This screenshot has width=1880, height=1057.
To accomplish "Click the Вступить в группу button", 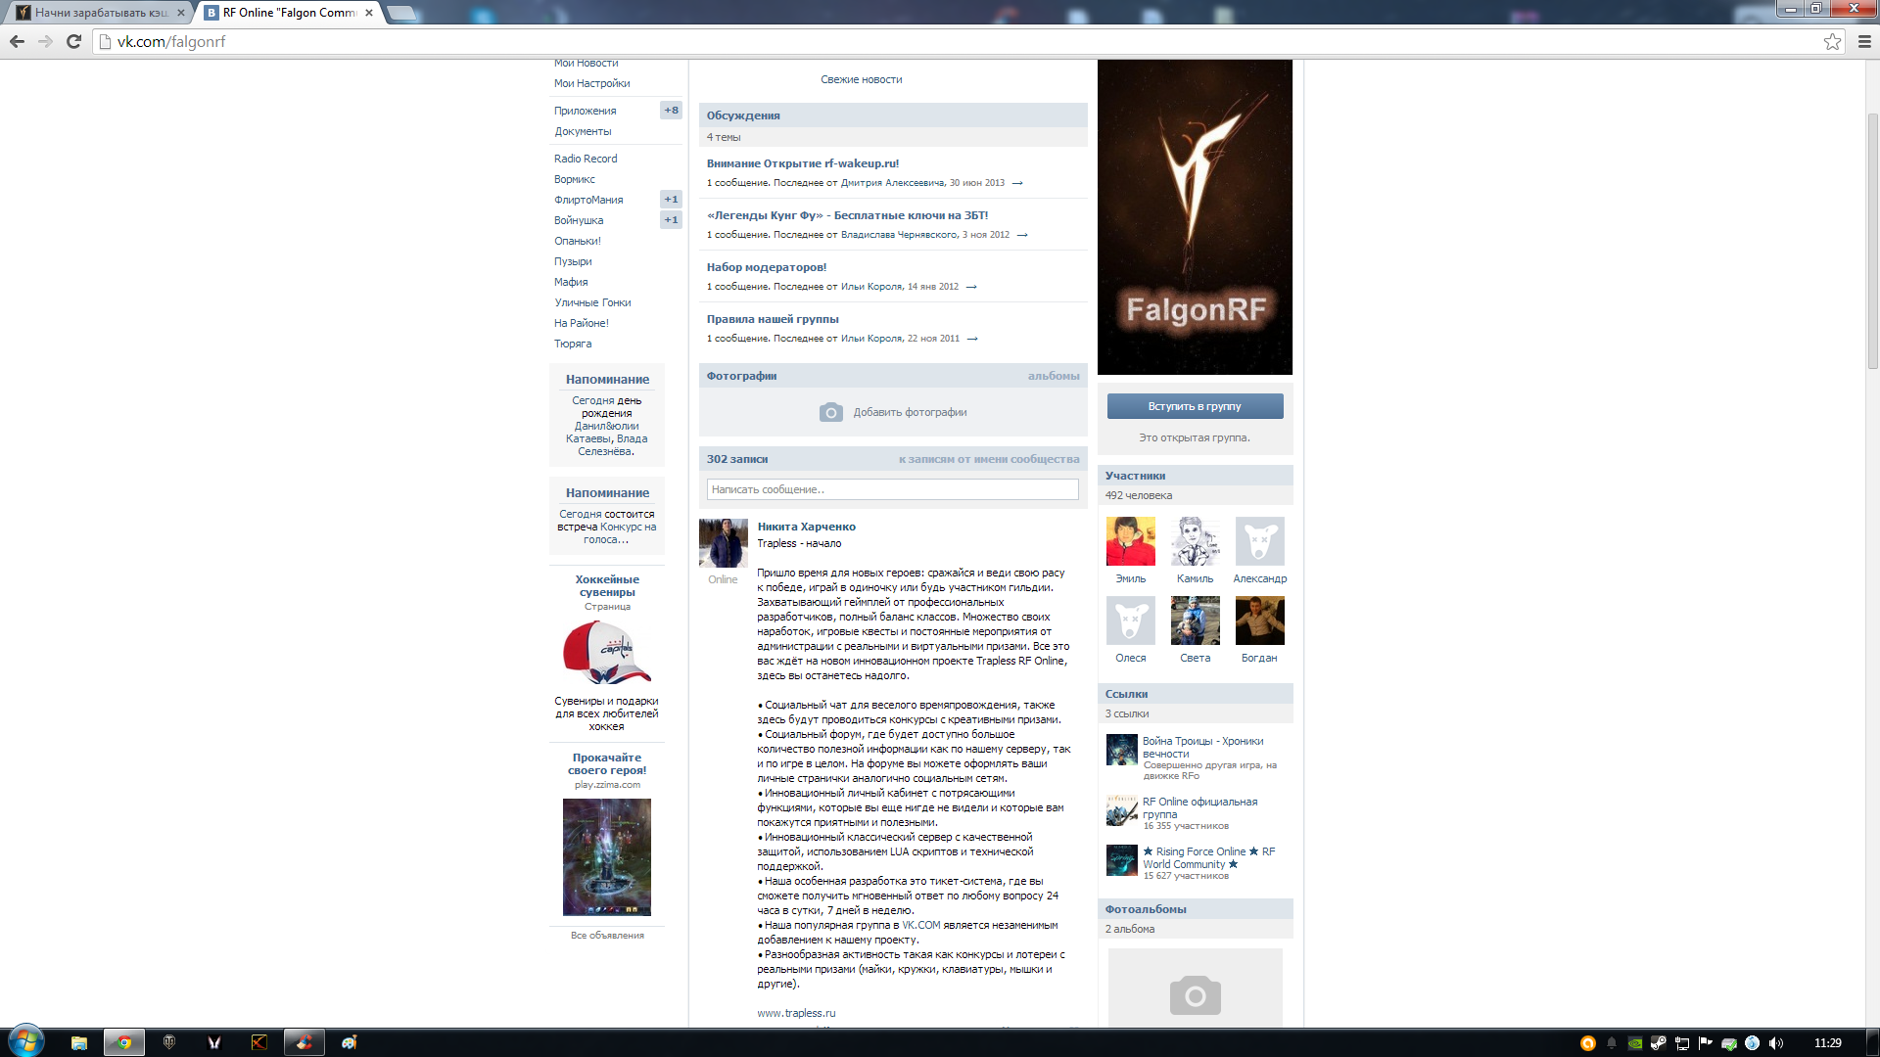I will coord(1195,406).
